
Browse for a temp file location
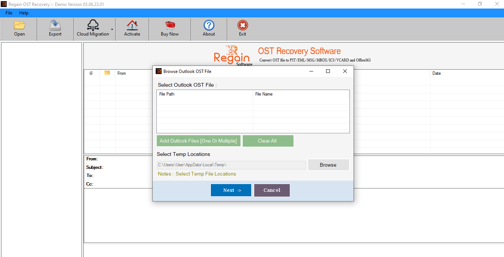coord(328,164)
